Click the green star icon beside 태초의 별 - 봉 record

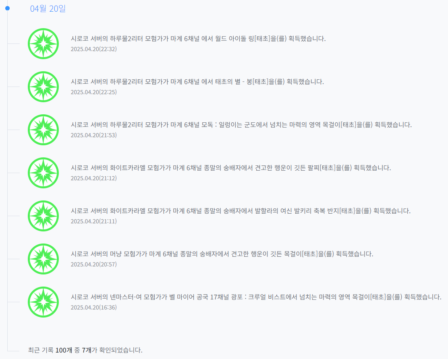44,87
